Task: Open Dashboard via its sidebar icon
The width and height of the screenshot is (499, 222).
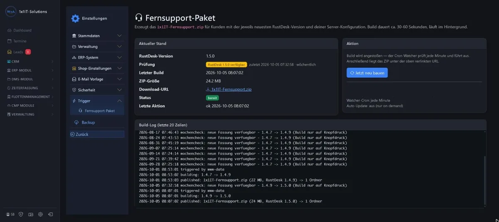Action: tap(10, 30)
